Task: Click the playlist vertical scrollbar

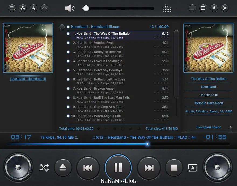Action: [176, 64]
